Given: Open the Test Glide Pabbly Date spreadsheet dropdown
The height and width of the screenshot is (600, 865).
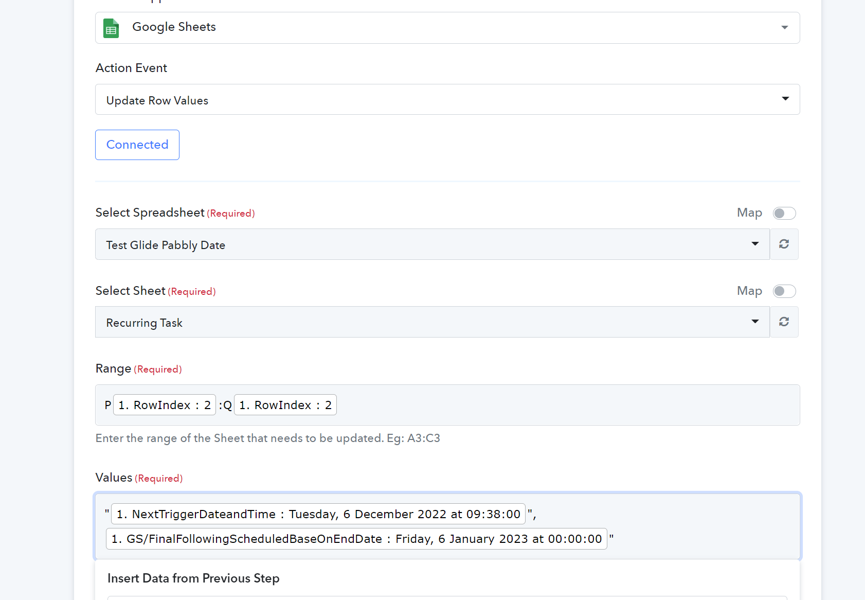Looking at the screenshot, I should coord(433,244).
